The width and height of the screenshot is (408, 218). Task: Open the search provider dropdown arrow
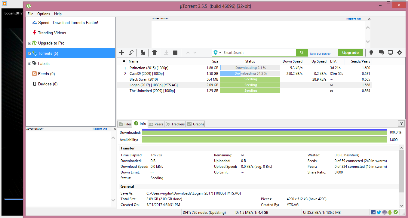[220, 53]
